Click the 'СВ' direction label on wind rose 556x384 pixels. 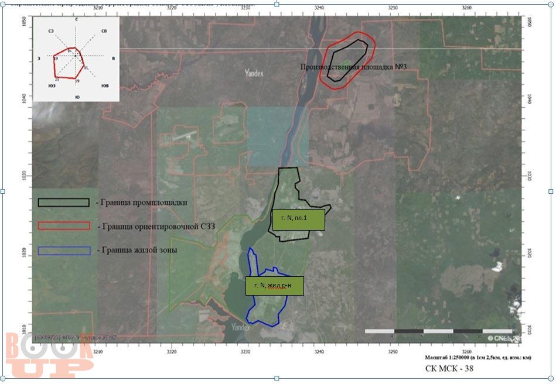[104, 31]
